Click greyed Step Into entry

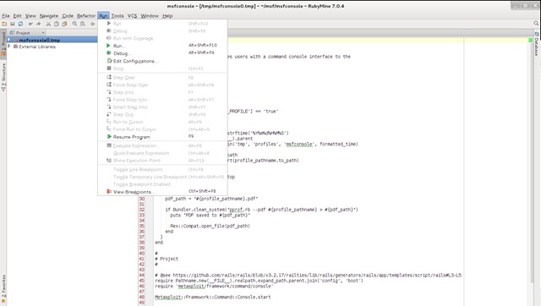[x=162, y=92]
